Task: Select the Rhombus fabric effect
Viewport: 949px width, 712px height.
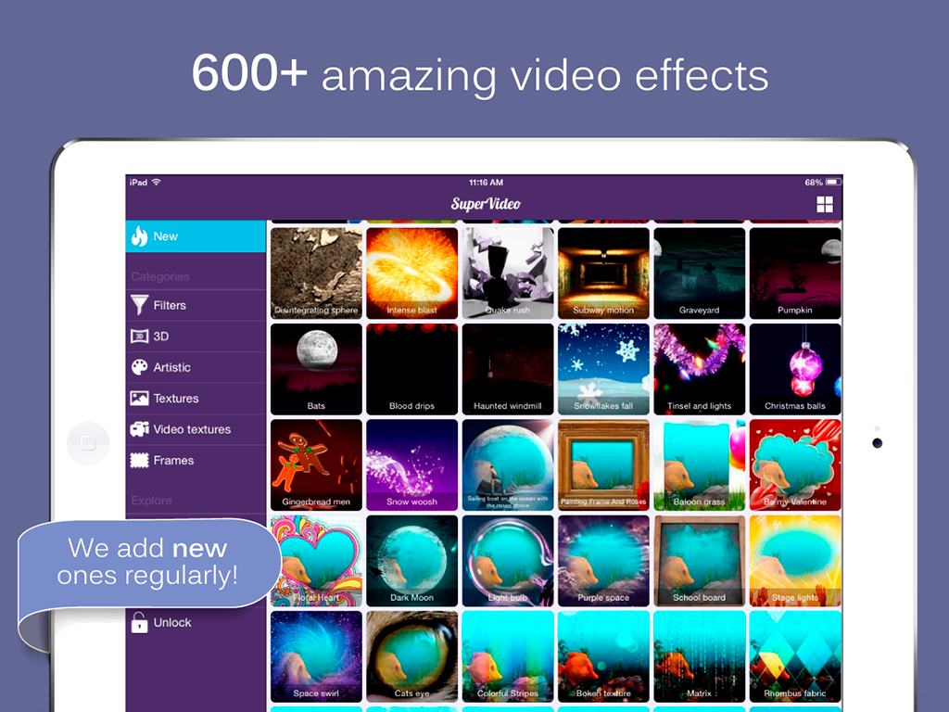Action: pos(795,656)
